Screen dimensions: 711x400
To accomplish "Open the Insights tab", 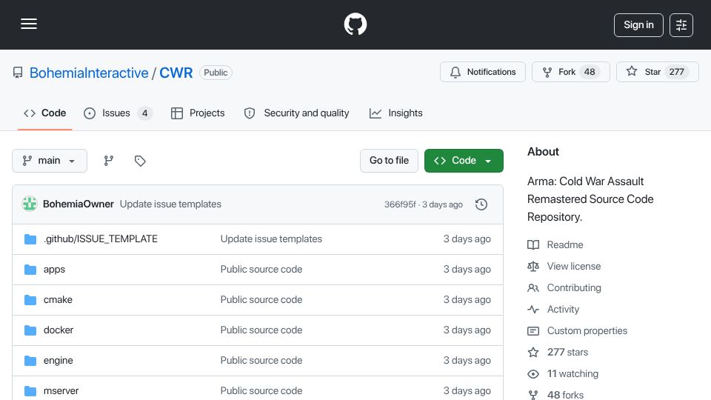I will pyautogui.click(x=395, y=113).
